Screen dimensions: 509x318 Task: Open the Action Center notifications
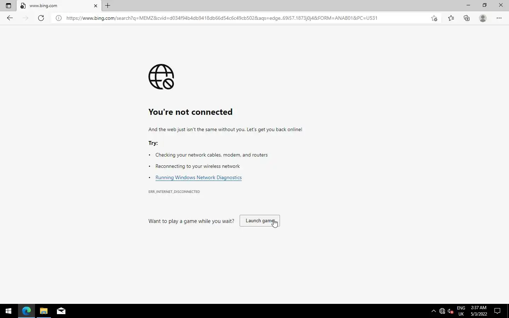[x=497, y=311]
